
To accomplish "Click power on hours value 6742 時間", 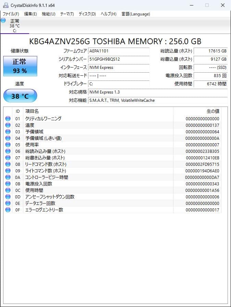I will click(211, 84).
